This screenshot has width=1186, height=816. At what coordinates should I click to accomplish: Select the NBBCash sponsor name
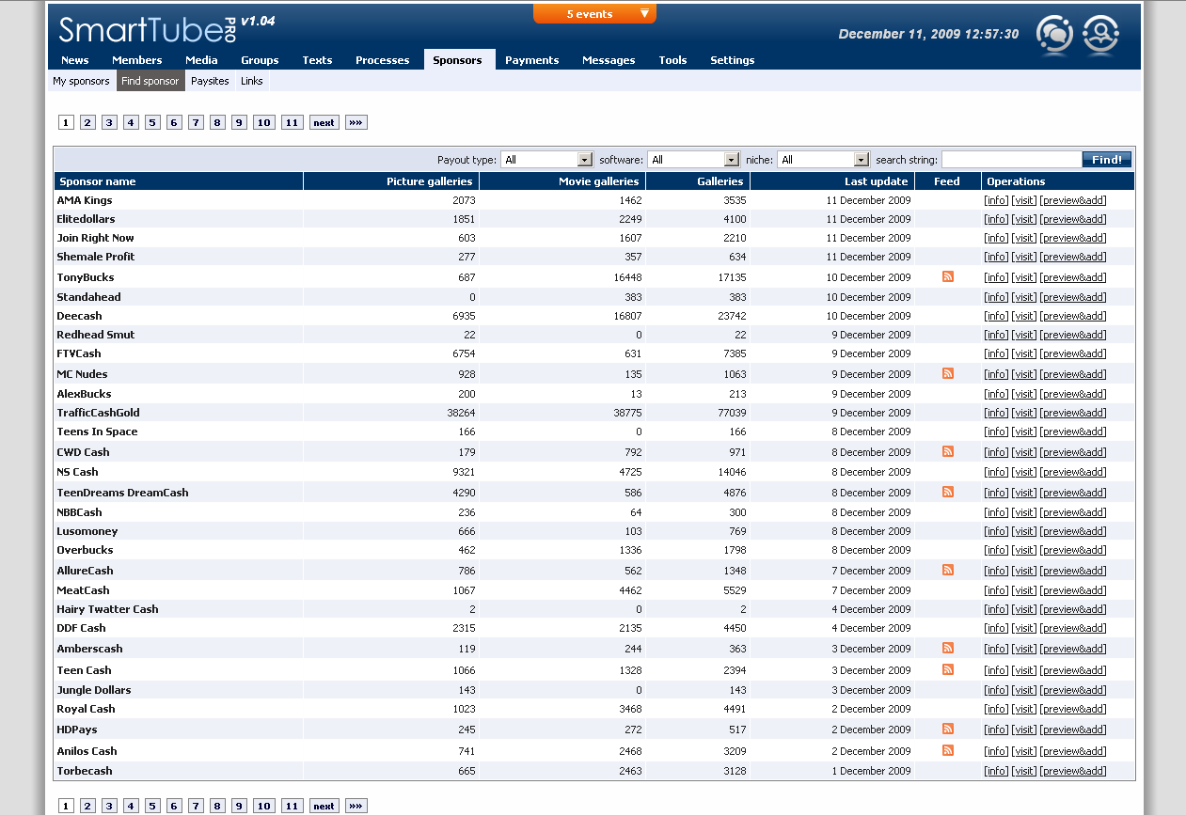point(79,512)
